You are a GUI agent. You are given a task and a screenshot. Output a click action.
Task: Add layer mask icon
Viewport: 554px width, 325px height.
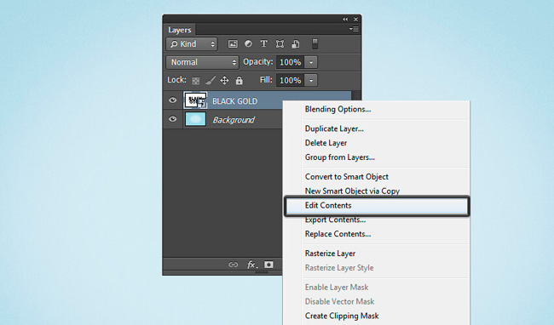(x=268, y=265)
